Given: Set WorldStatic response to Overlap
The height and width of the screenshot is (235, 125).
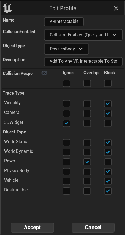Looking at the screenshot, I should (87, 143).
